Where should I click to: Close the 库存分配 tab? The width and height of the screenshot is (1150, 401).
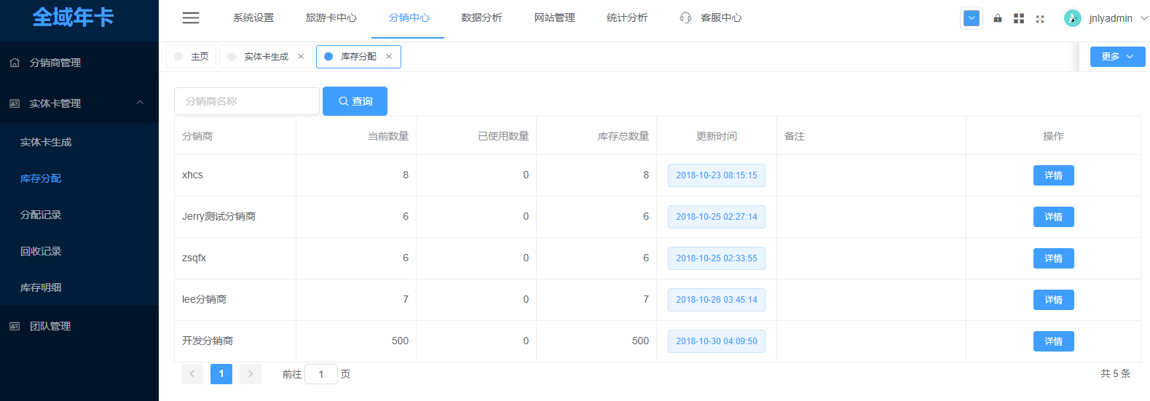point(389,57)
